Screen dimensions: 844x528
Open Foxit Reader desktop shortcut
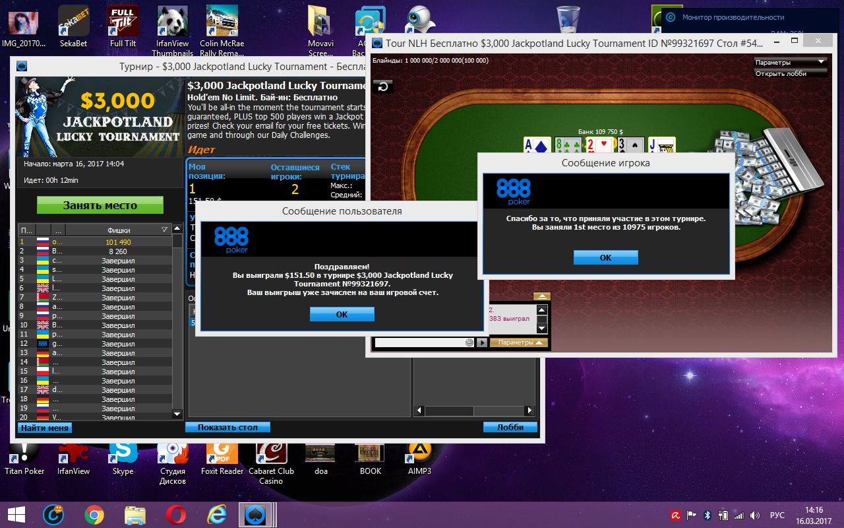point(222,458)
